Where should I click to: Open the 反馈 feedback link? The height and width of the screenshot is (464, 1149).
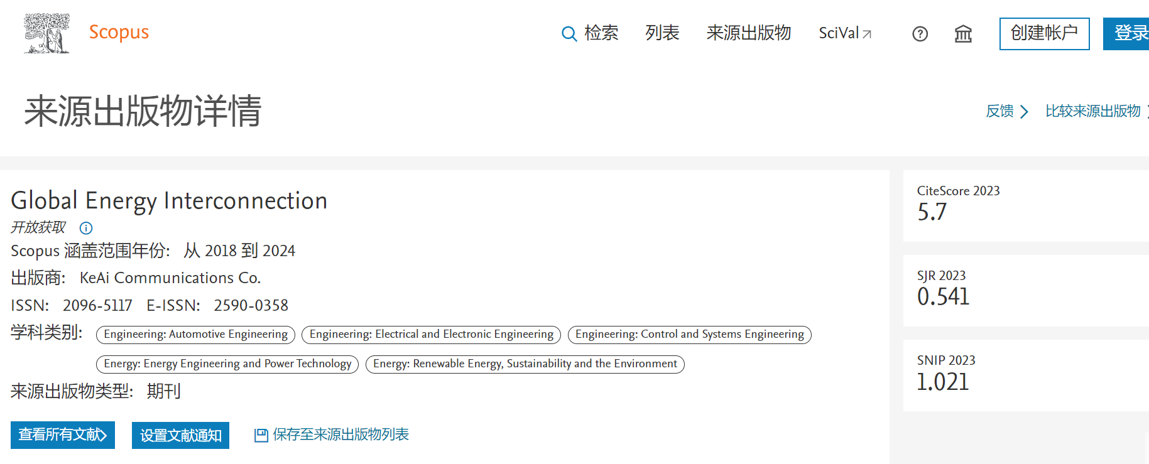(x=1007, y=111)
